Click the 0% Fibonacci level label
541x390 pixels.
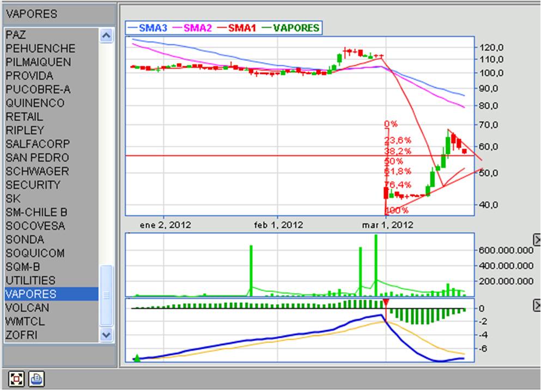pyautogui.click(x=391, y=123)
